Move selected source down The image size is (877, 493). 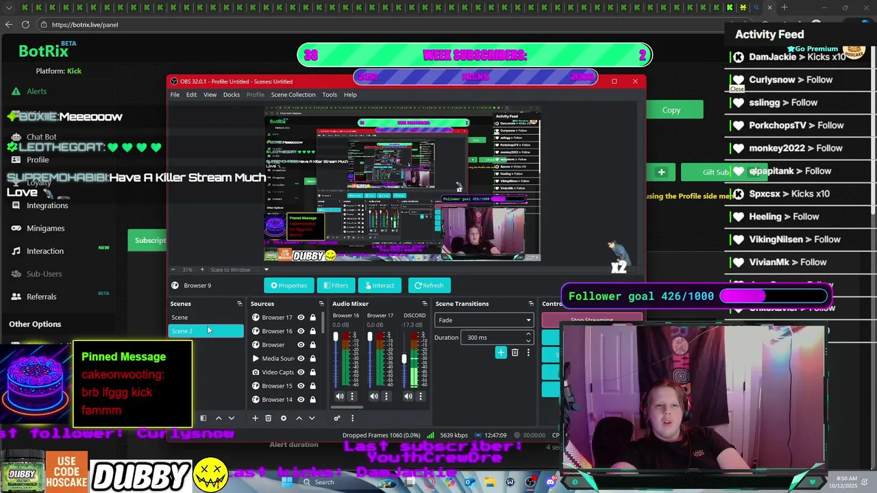coord(312,418)
